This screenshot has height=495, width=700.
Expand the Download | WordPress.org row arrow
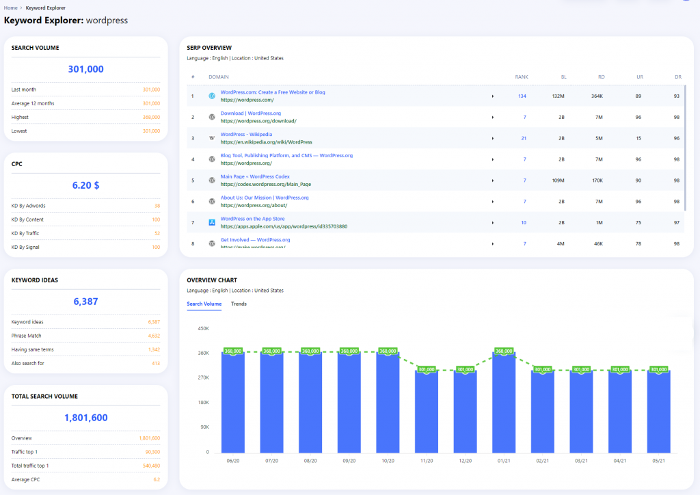[493, 118]
